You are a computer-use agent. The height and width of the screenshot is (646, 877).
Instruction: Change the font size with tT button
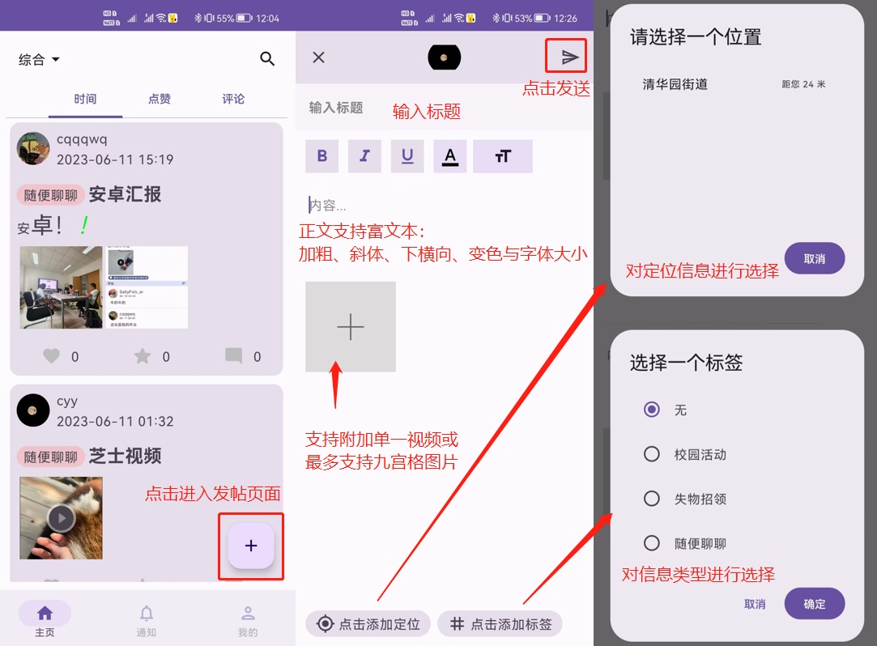(x=503, y=156)
